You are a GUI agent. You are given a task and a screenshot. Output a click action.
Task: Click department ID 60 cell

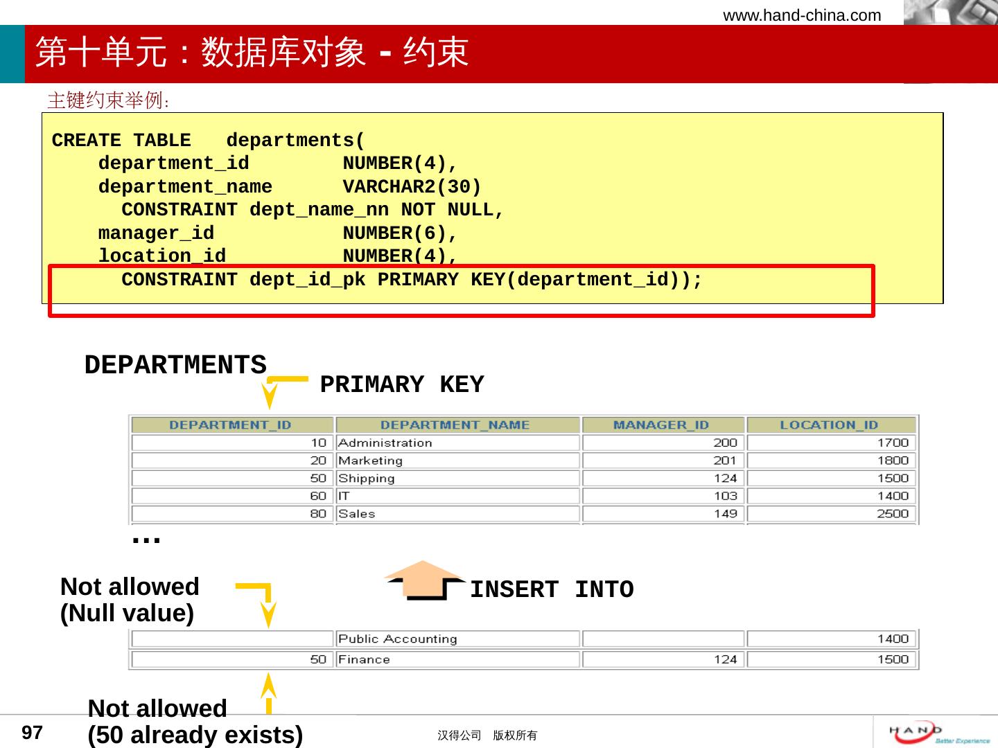pyautogui.click(x=232, y=496)
